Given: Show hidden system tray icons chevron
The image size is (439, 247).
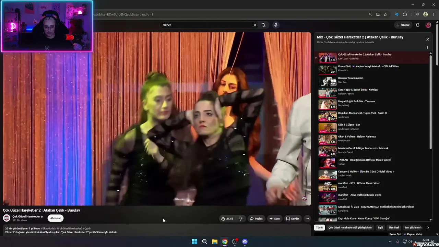Looking at the screenshot, I should tap(390, 242).
